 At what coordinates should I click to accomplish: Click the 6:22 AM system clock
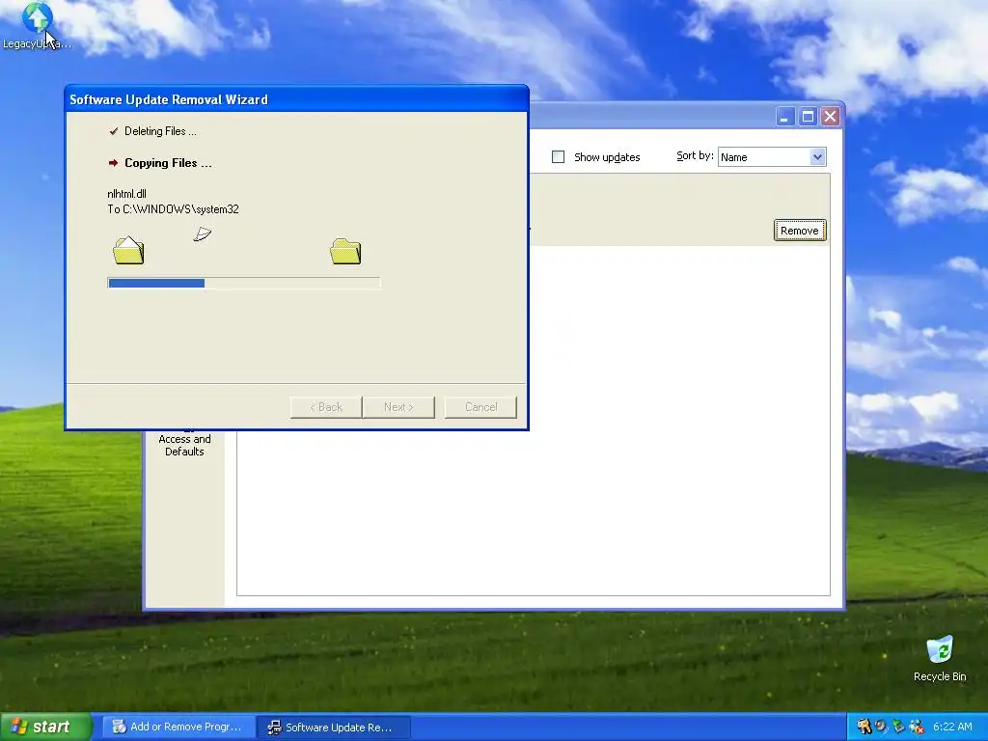point(952,727)
